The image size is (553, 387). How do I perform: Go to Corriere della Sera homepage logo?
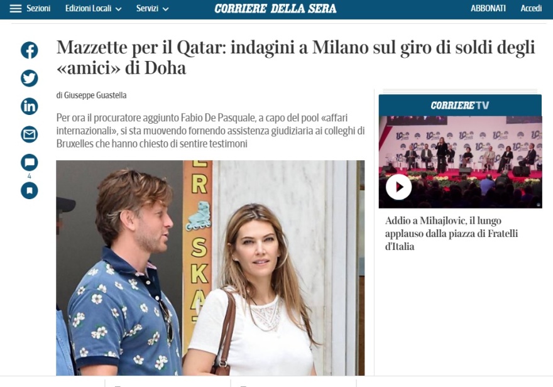[x=275, y=8]
